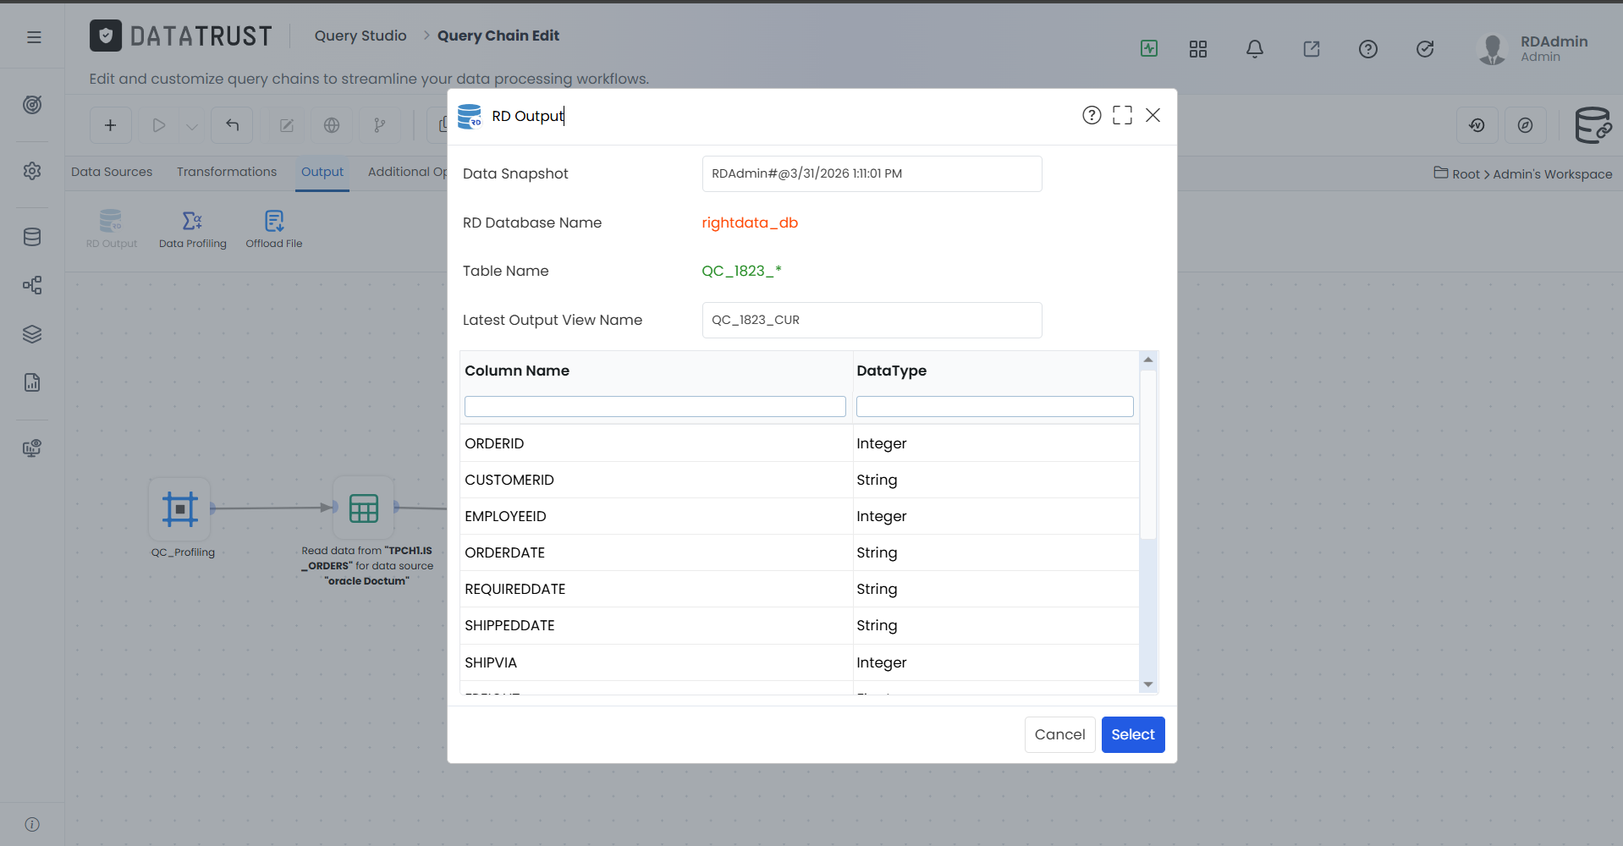
Task: Click the plus add button in the toolbar
Action: [110, 125]
